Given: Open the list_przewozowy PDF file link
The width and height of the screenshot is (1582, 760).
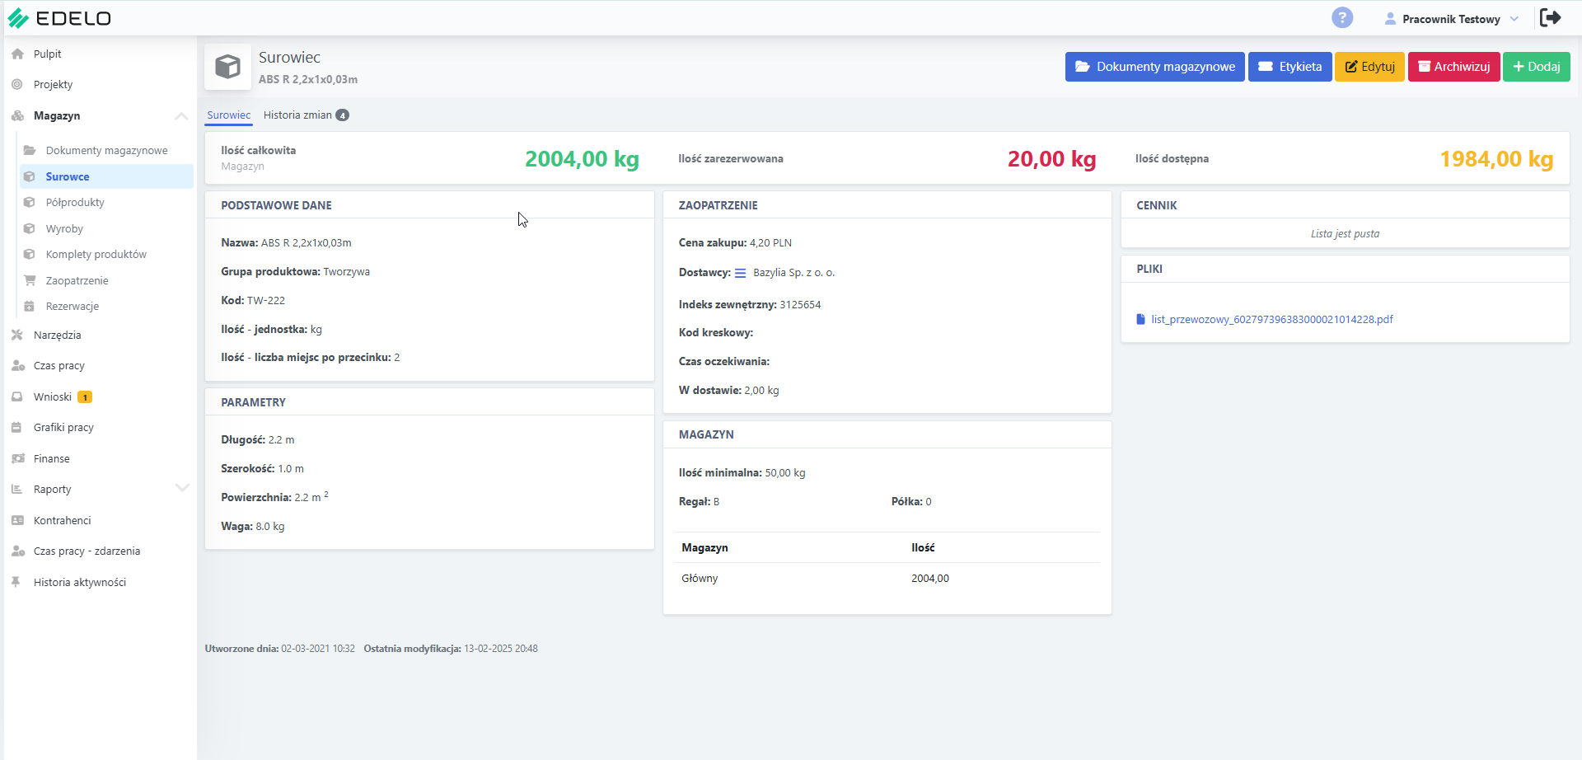Looking at the screenshot, I should 1271,320.
